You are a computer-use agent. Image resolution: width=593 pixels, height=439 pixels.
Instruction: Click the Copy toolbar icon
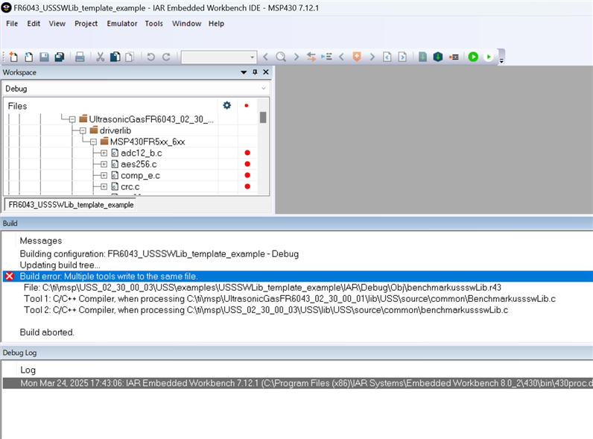[x=115, y=57]
